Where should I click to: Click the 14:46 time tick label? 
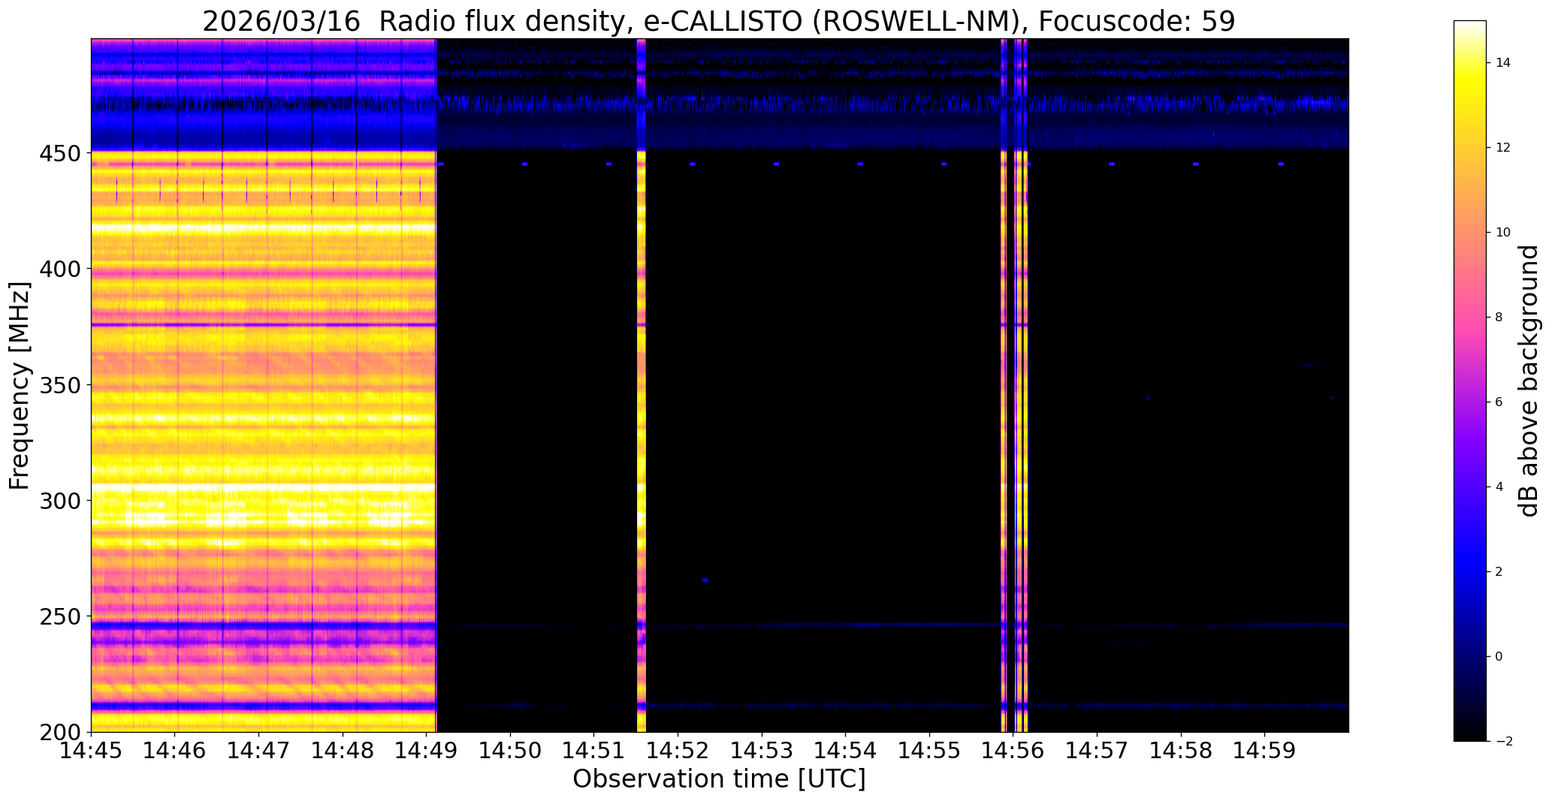coord(175,751)
